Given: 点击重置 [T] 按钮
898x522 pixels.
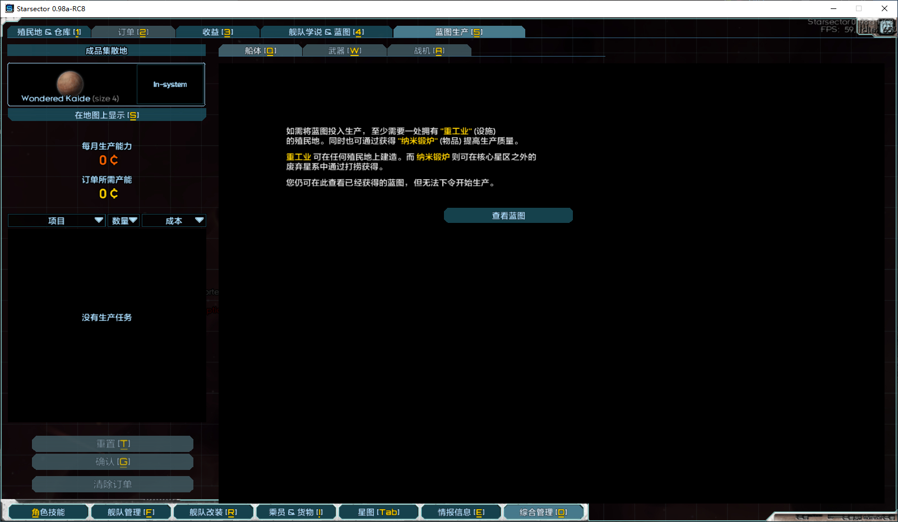Looking at the screenshot, I should (x=112, y=444).
